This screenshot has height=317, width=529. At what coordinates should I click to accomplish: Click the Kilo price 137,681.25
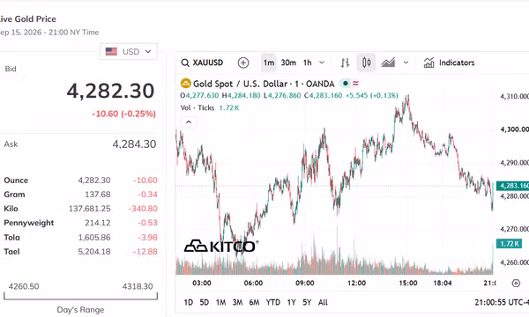coord(89,209)
